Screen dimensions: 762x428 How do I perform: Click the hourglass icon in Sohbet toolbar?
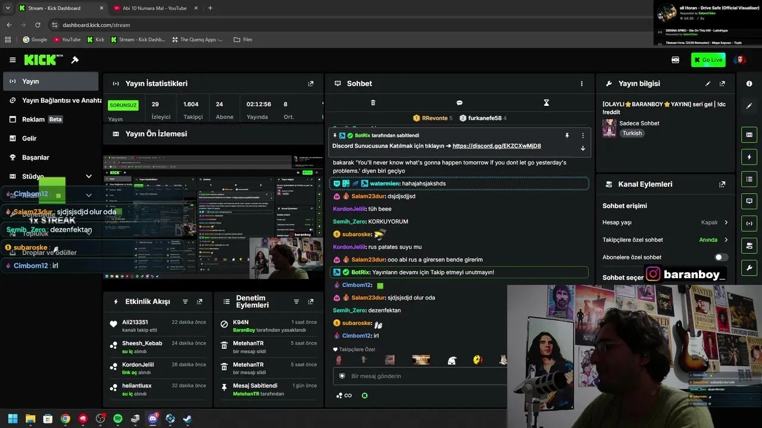pyautogui.click(x=546, y=103)
